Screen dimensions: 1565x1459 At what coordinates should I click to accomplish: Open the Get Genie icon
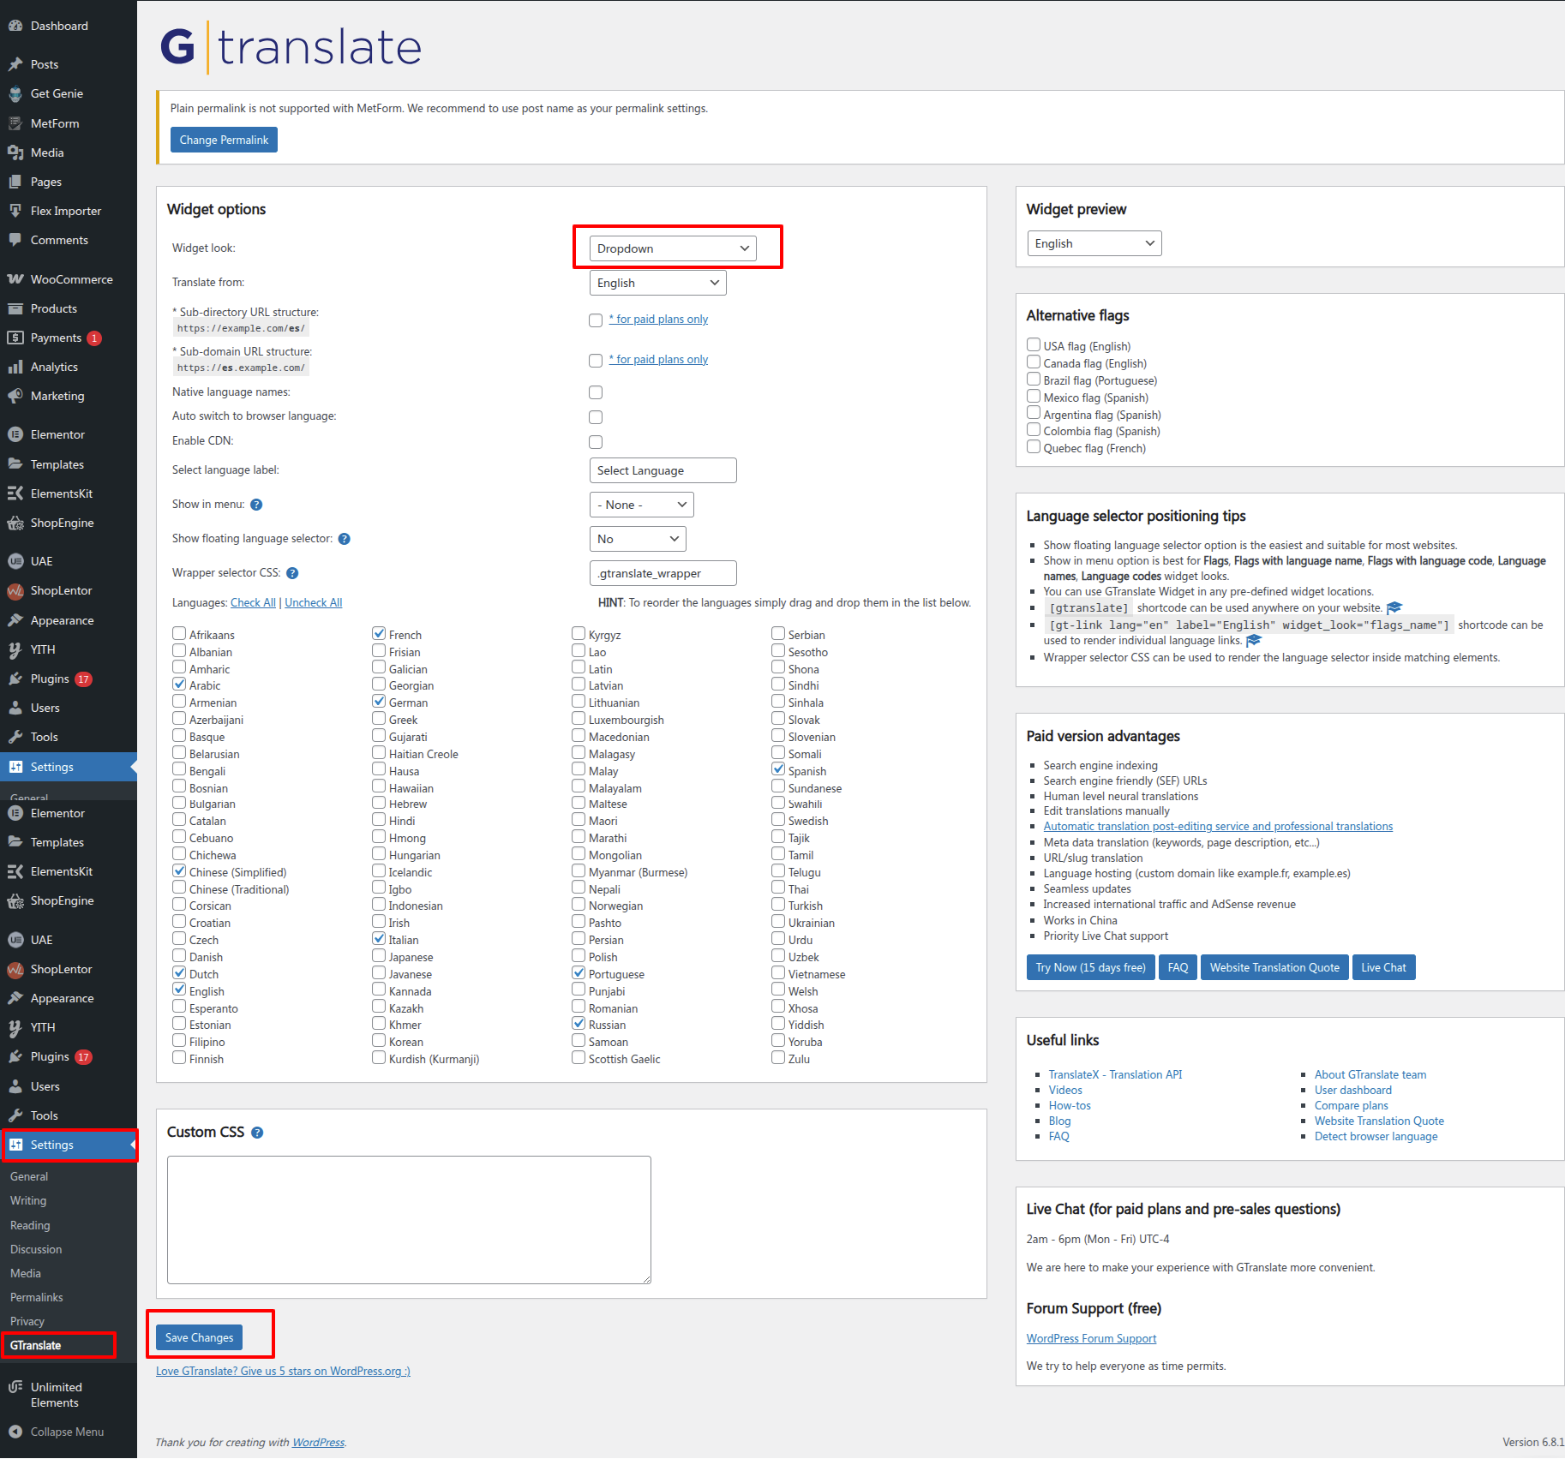pyautogui.click(x=15, y=93)
